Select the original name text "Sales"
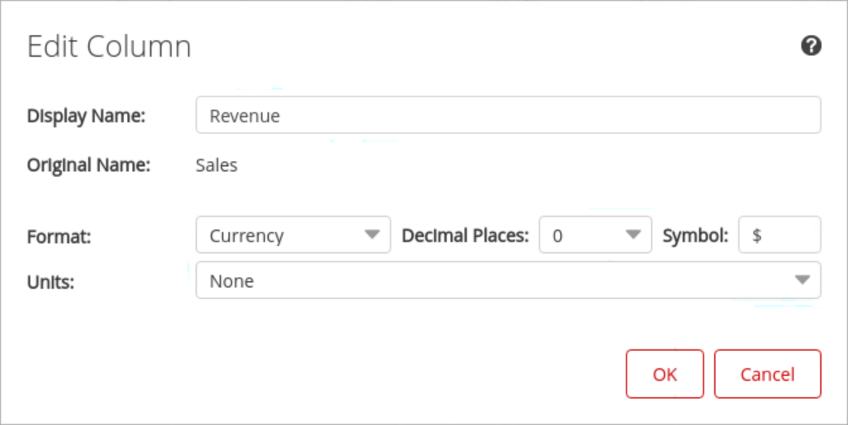Viewport: 848px width, 425px height. (216, 165)
